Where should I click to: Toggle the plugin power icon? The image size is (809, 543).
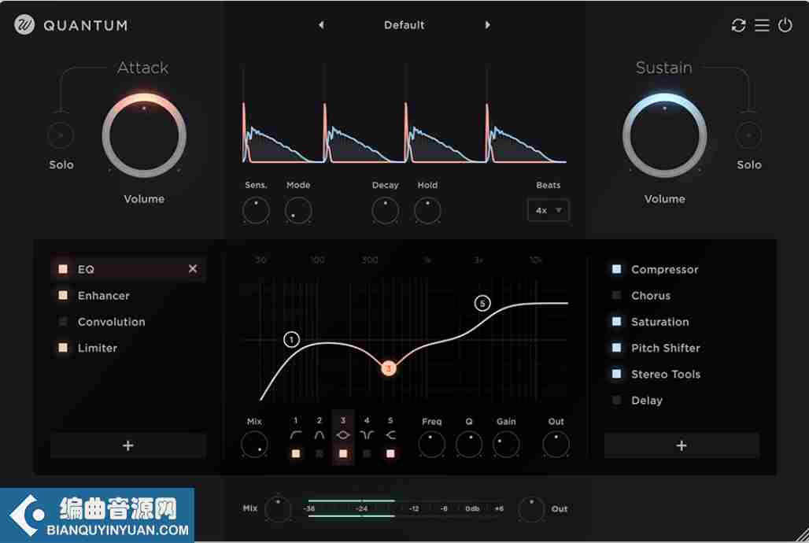(785, 24)
